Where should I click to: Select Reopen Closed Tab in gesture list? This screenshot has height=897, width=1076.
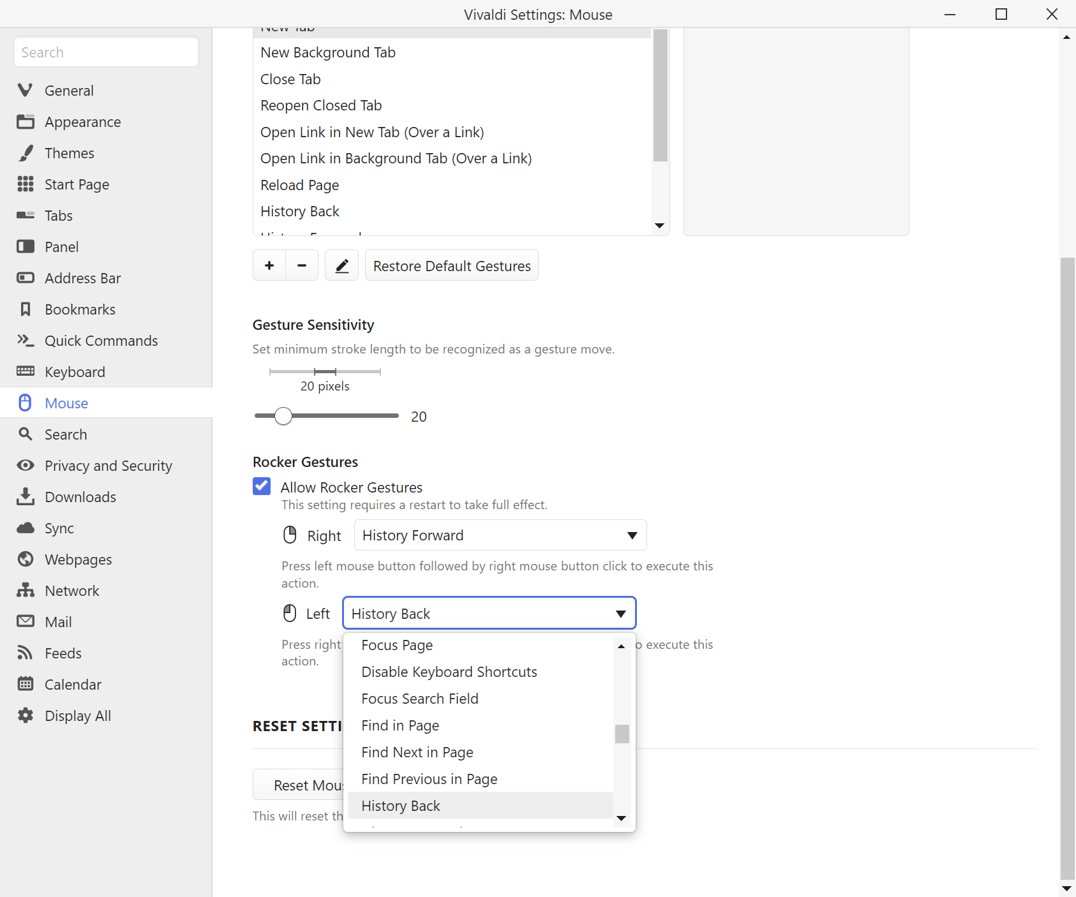click(x=321, y=105)
